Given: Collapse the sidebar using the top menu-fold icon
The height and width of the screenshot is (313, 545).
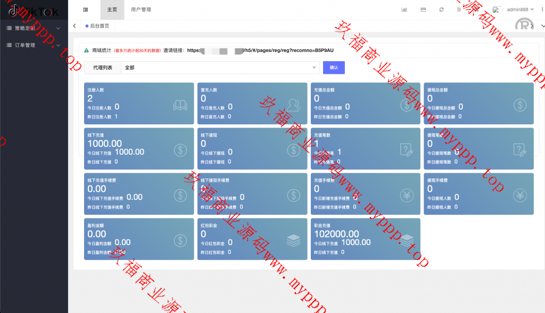Looking at the screenshot, I should (86, 10).
